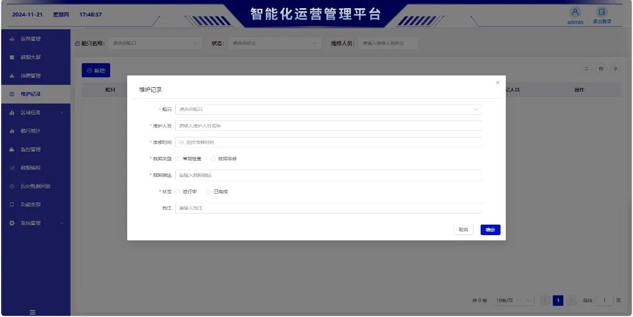Click the refresh icon above the table
Image resolution: width=633 pixels, height=317 pixels.
click(587, 69)
